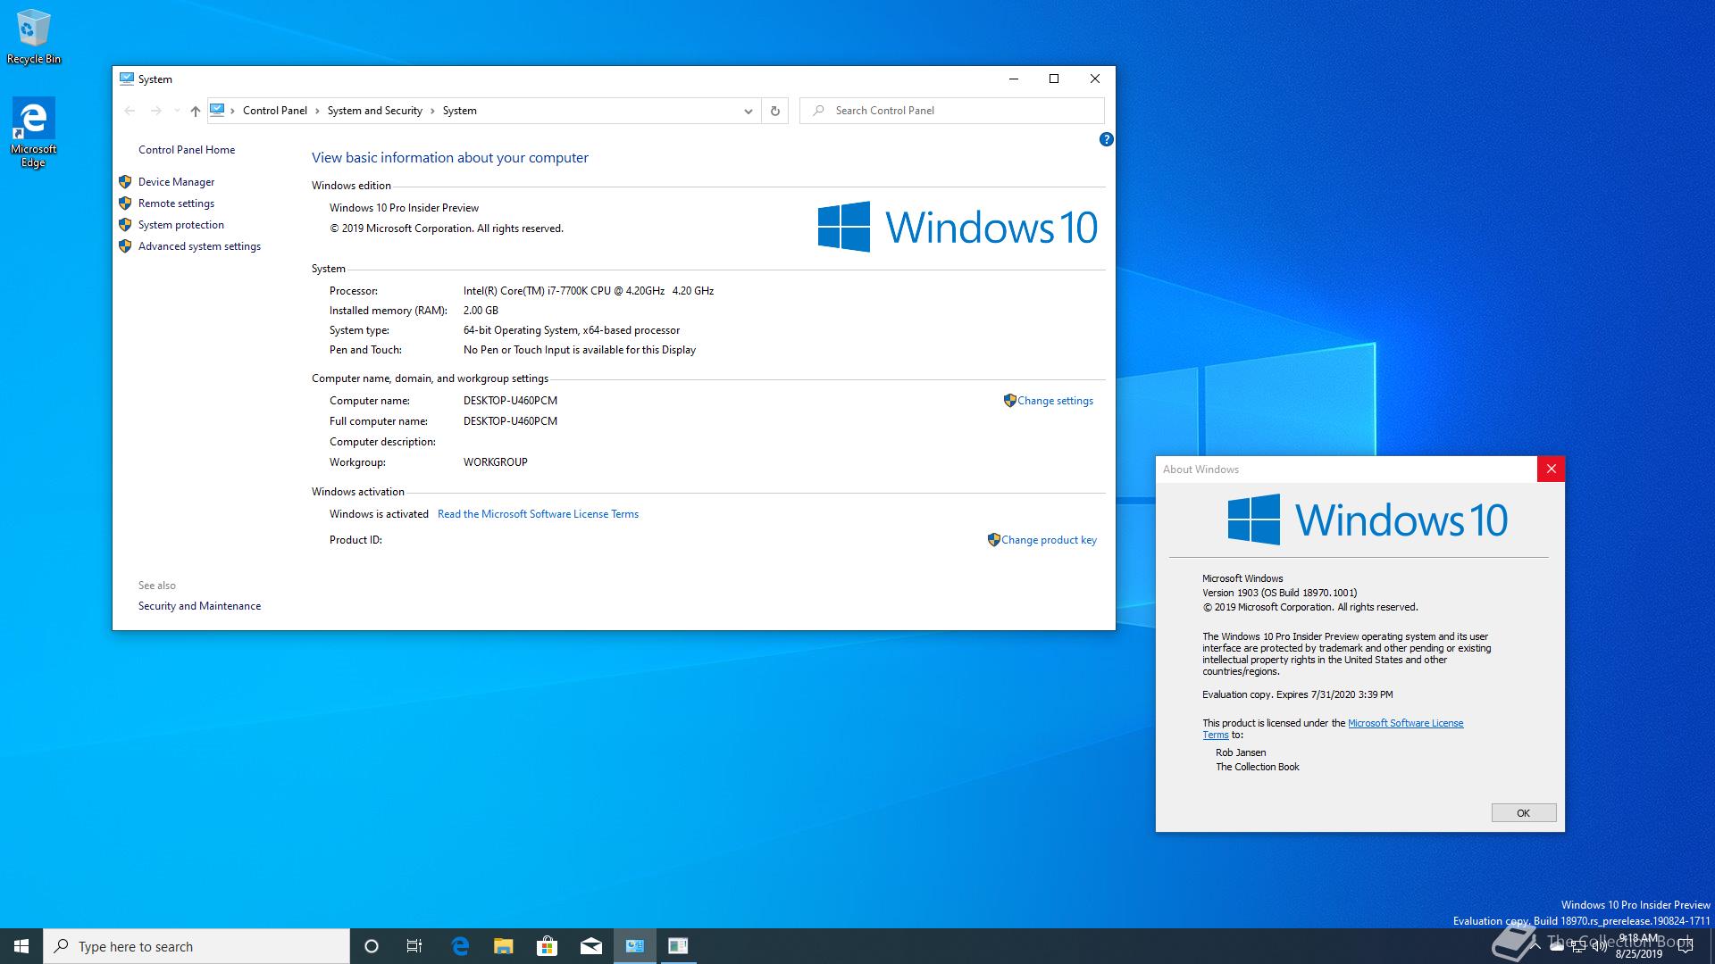This screenshot has height=964, width=1715.
Task: Click Change product key link
Action: pos(1049,540)
